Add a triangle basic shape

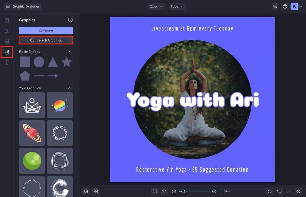coord(53,62)
